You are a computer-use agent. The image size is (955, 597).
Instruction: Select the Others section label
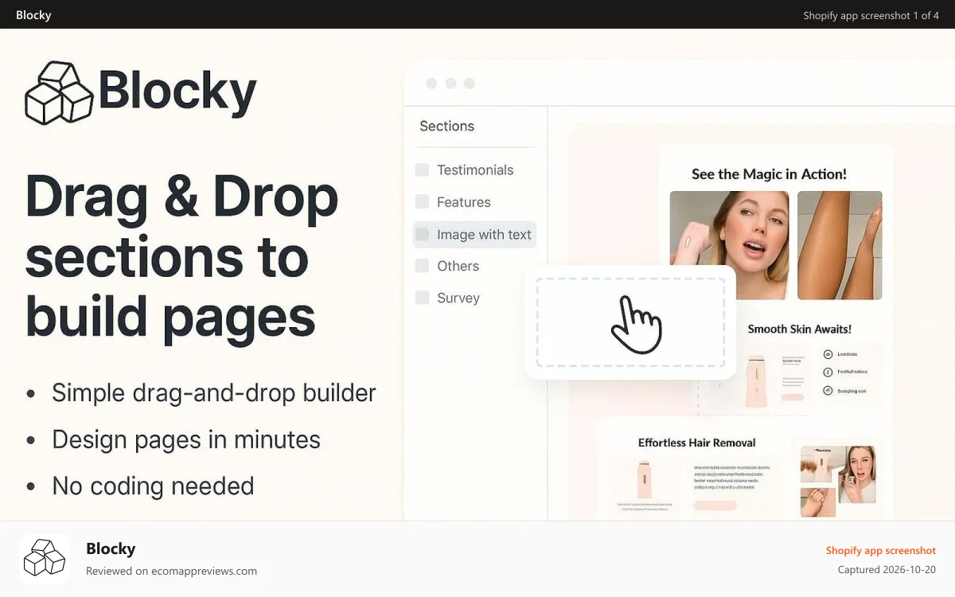(458, 266)
